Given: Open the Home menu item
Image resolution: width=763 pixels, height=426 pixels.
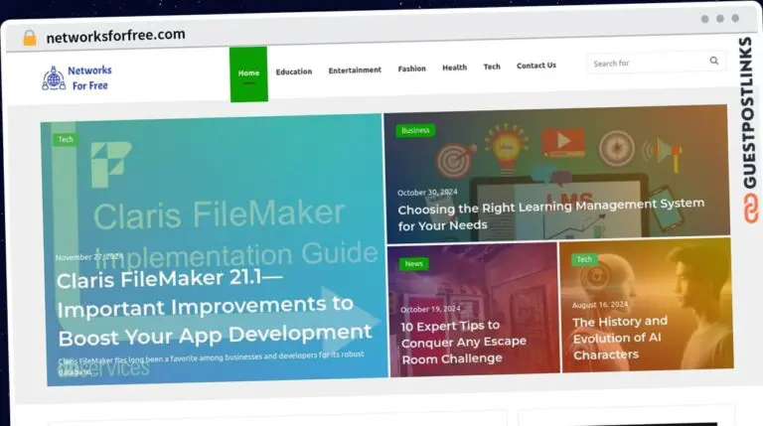Looking at the screenshot, I should 248,71.
